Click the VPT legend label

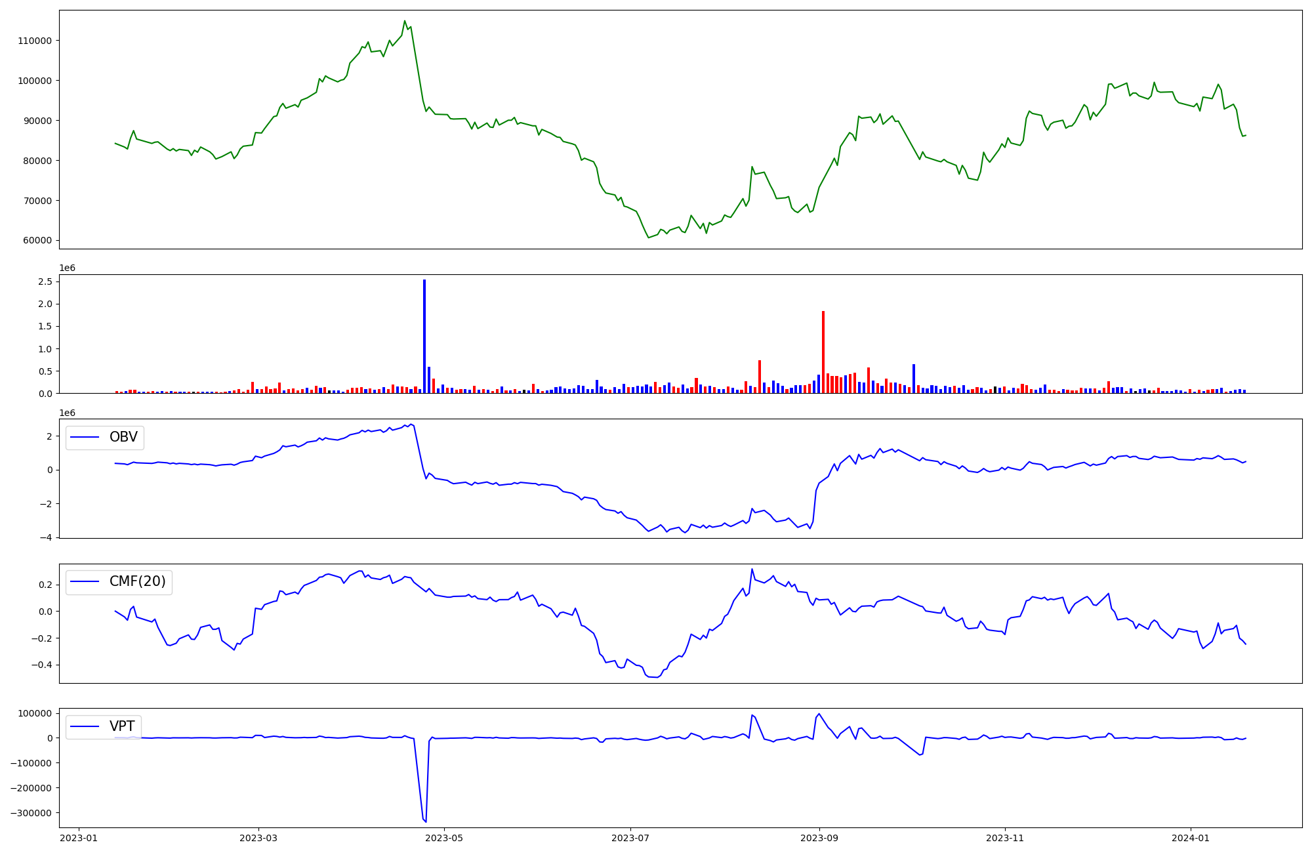122,726
